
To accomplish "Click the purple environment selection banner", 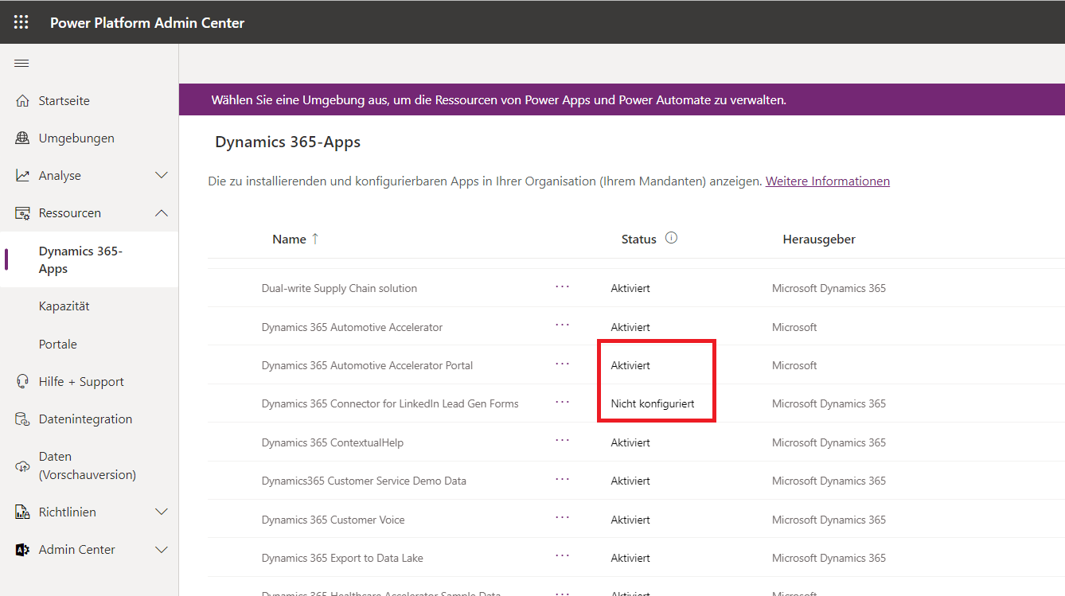I will click(x=622, y=99).
